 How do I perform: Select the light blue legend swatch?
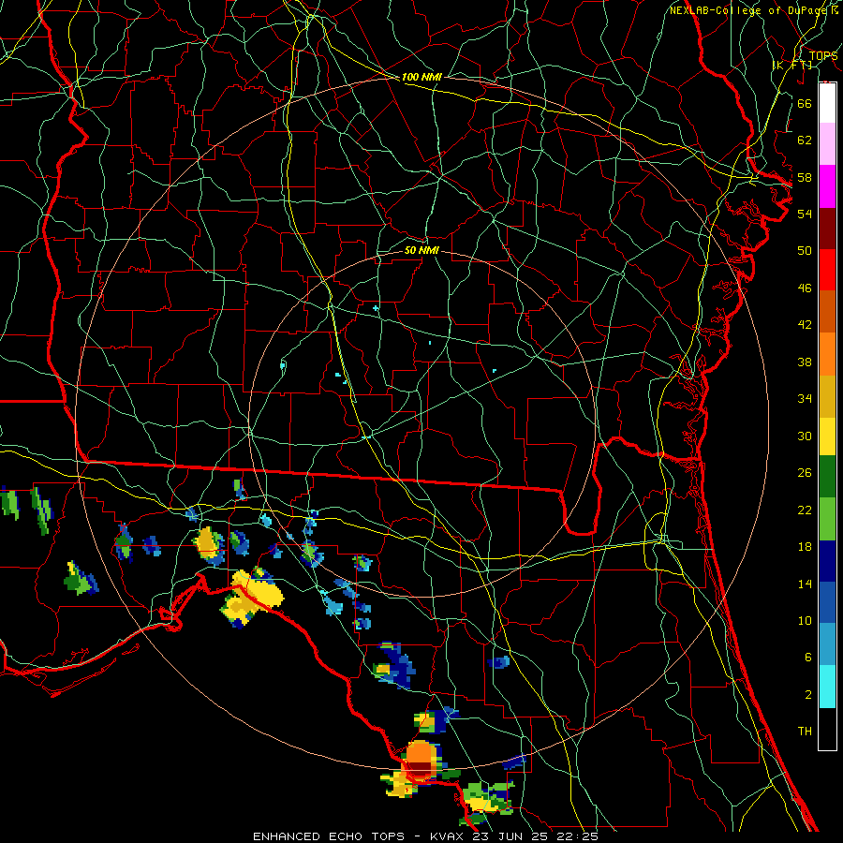[827, 644]
